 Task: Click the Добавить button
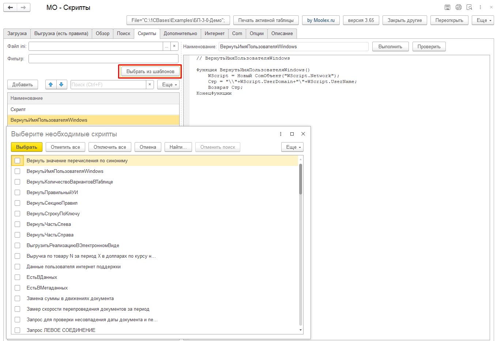23,84
